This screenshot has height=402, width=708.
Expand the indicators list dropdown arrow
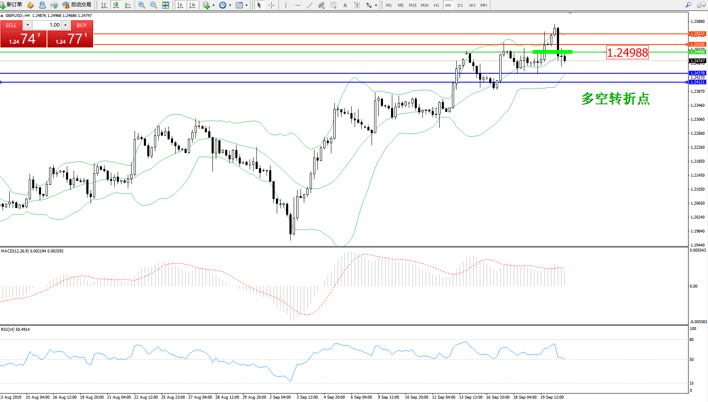(x=213, y=6)
